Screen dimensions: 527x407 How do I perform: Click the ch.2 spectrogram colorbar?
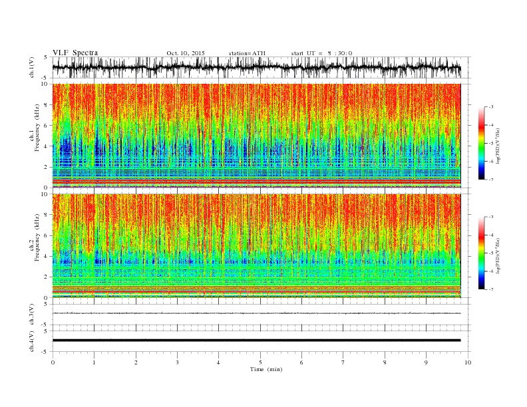(482, 253)
